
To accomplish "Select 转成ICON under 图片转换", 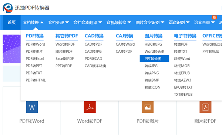I will click(x=152, y=87).
